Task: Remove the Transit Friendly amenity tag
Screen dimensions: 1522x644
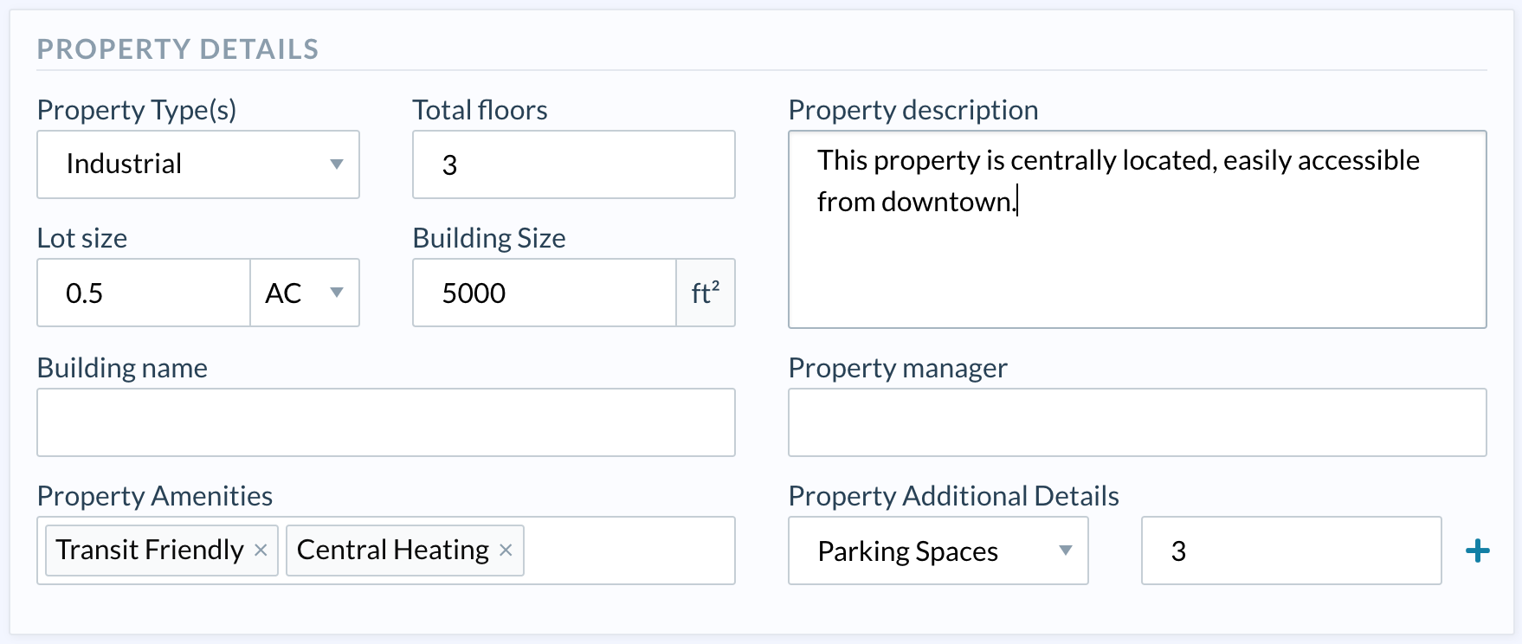Action: click(261, 551)
